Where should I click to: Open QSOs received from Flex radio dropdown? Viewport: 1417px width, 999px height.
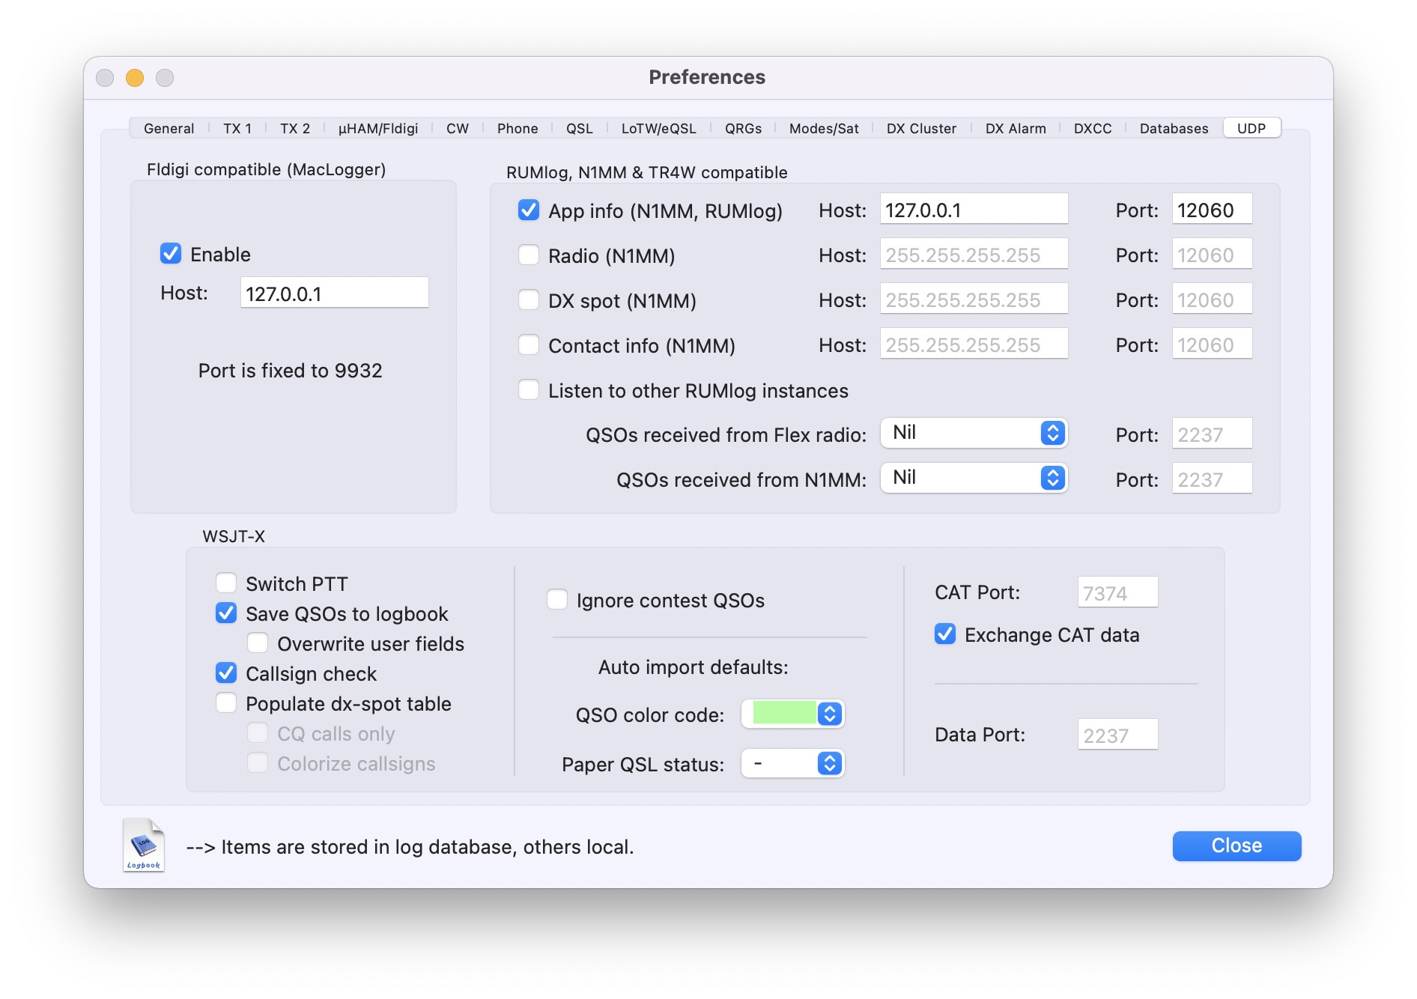point(974,434)
